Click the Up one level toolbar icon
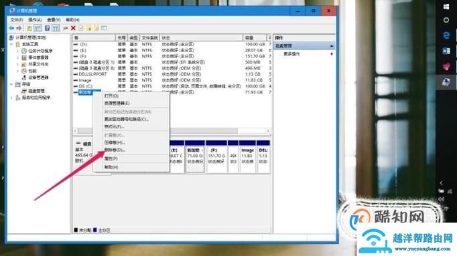Viewport: 457px width, 256px height. pyautogui.click(x=29, y=28)
